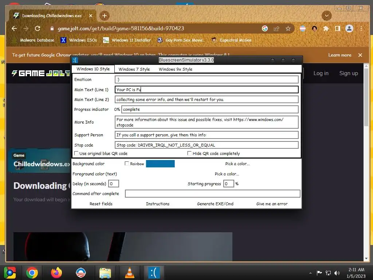This screenshot has width=373, height=280.
Task: Pick a color for Background color
Action: [237, 164]
